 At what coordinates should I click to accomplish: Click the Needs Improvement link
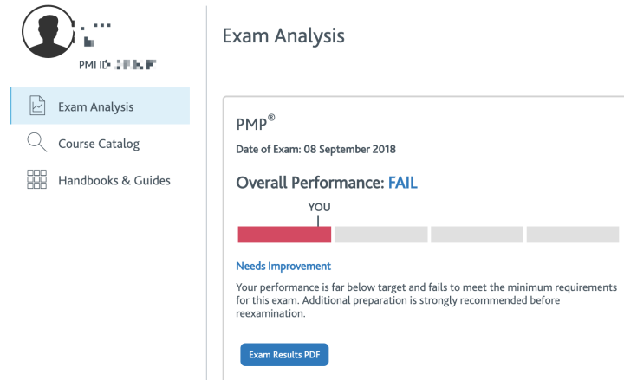[283, 266]
